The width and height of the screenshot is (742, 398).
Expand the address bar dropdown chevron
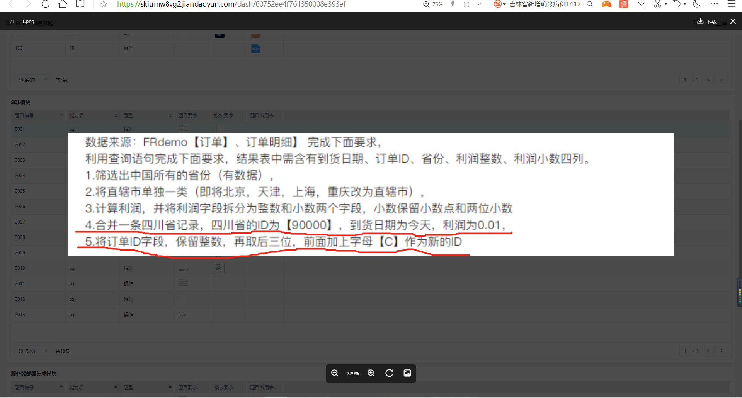[479, 4]
